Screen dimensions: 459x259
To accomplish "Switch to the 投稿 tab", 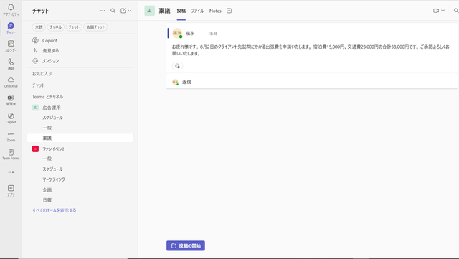I will pyautogui.click(x=181, y=11).
